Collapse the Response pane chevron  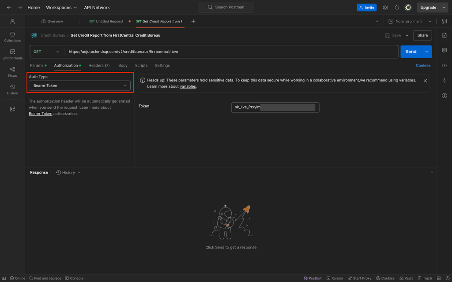click(432, 173)
